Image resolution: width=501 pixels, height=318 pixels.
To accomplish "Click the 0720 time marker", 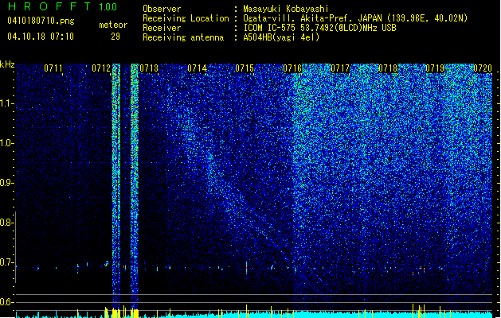I will tap(483, 68).
